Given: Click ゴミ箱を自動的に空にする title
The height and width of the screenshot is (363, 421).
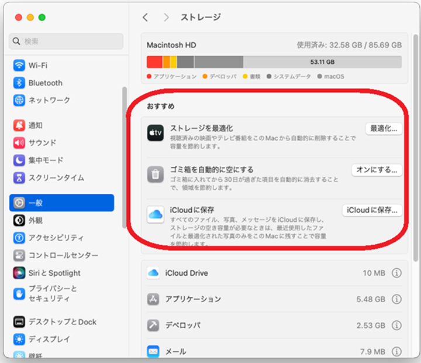Looking at the screenshot, I should point(212,170).
